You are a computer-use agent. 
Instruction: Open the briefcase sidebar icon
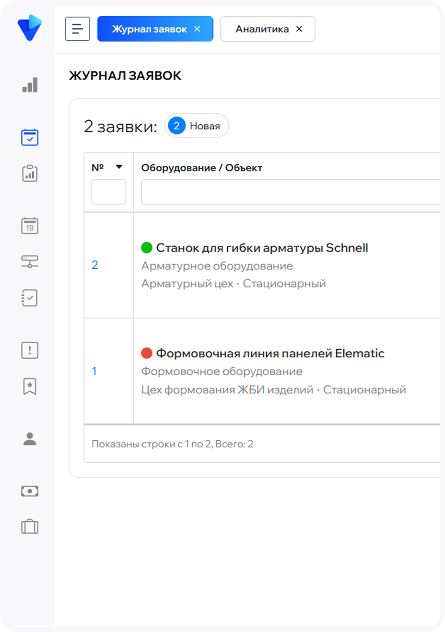point(30,527)
